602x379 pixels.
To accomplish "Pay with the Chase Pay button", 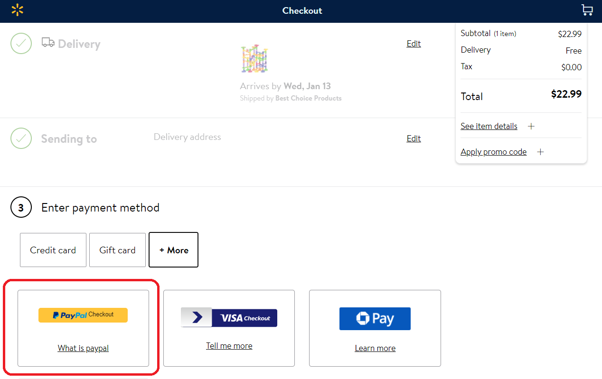I will pos(375,319).
